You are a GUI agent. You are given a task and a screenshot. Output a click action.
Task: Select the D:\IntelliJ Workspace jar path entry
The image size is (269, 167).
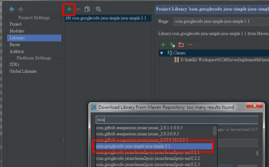[x=225, y=60]
